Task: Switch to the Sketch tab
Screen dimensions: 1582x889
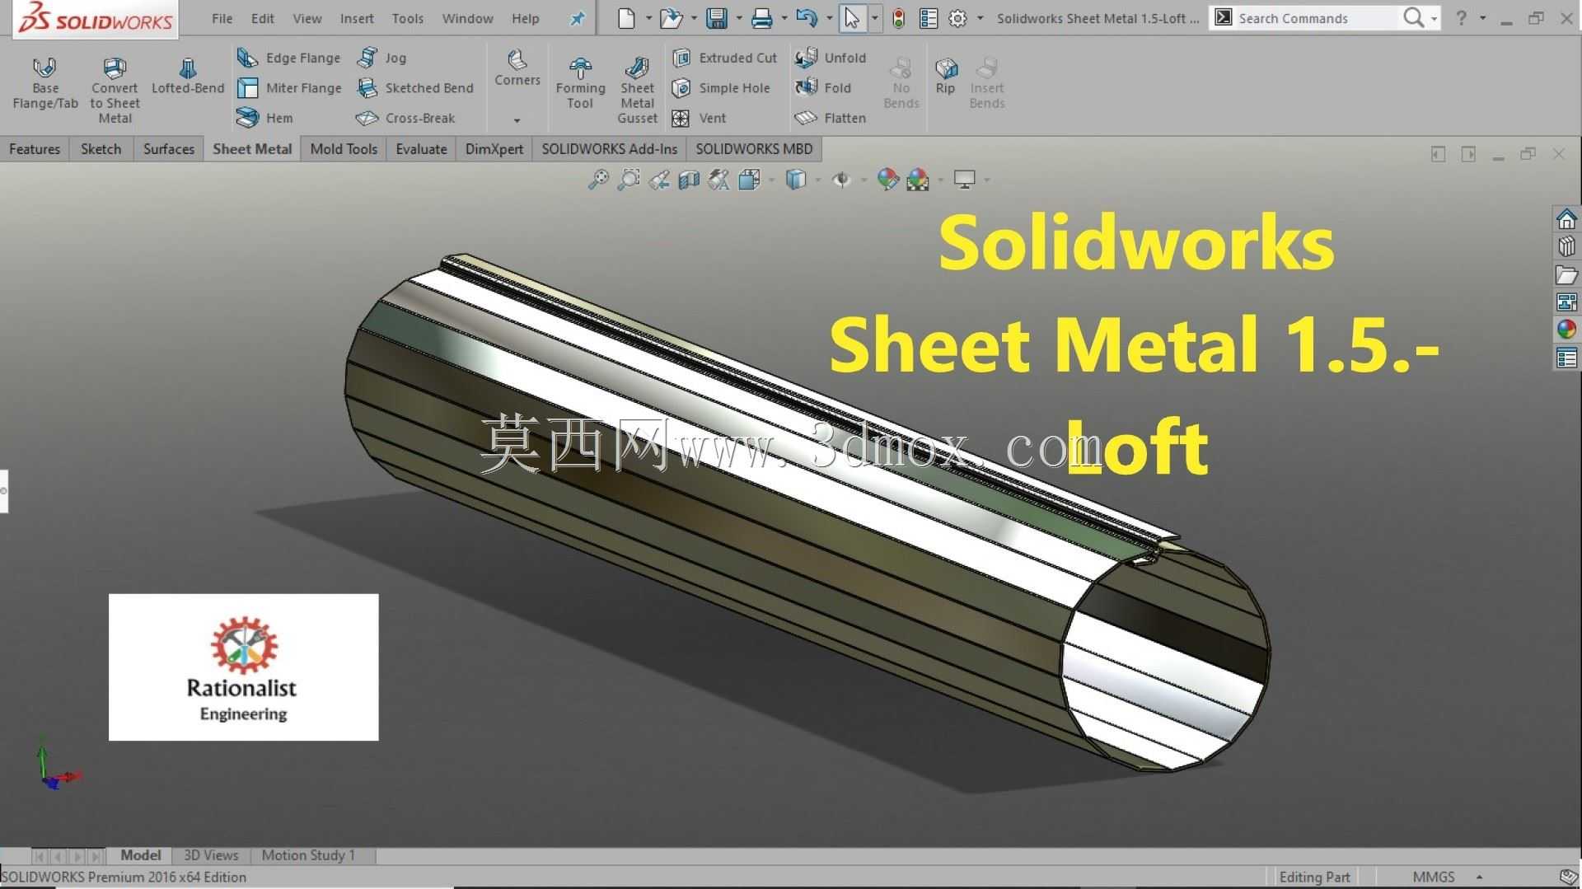Action: point(101,149)
